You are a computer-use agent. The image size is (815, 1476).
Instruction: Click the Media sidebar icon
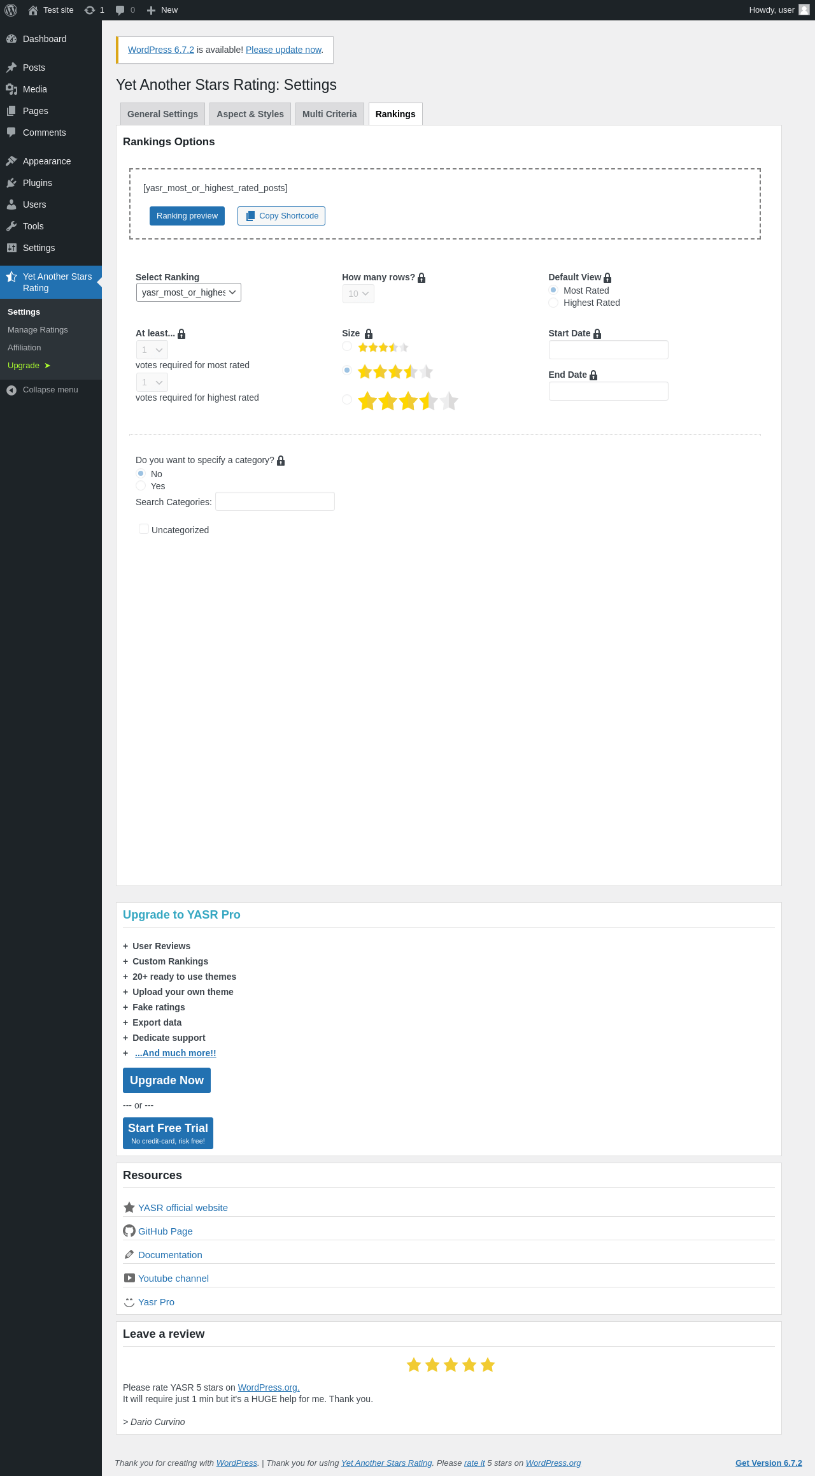(x=11, y=89)
